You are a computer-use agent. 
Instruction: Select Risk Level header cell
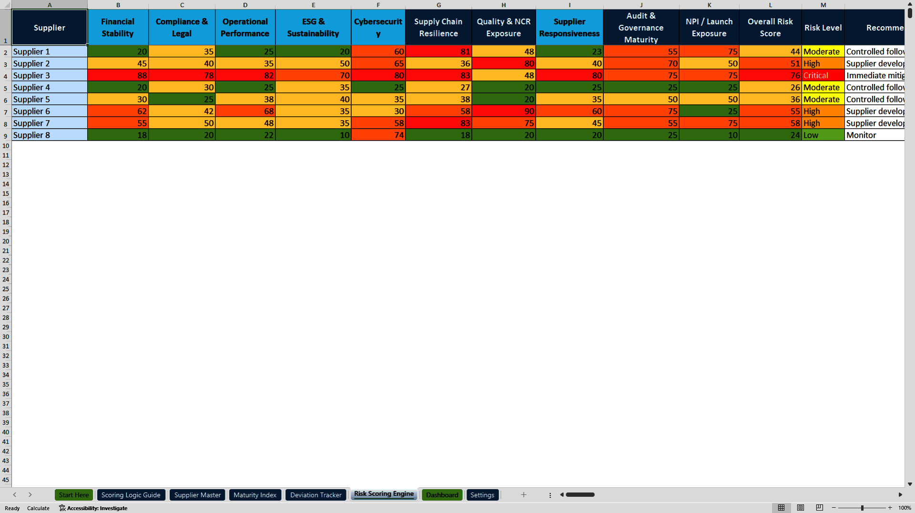coord(823,28)
